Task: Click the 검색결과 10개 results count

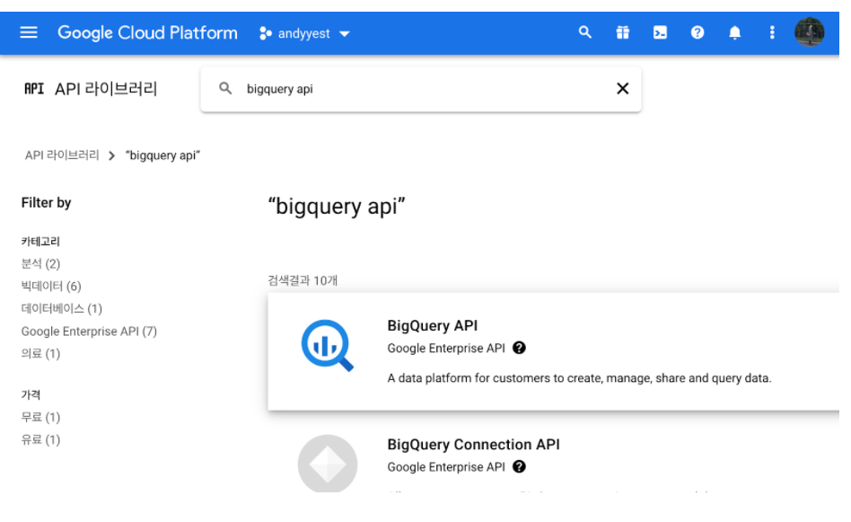Action: click(x=303, y=280)
